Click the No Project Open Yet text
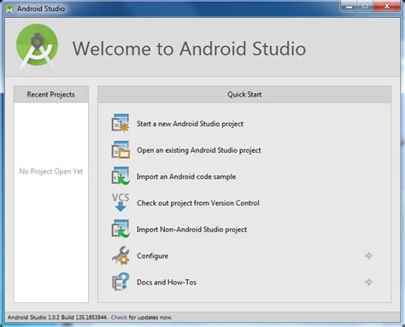 (51, 172)
